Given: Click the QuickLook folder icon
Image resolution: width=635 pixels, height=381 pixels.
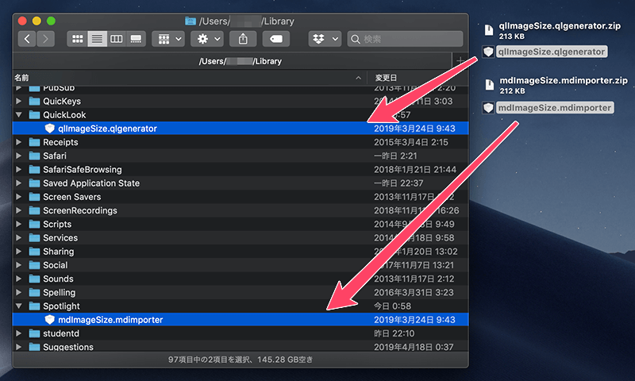Looking at the screenshot, I should tap(34, 114).
